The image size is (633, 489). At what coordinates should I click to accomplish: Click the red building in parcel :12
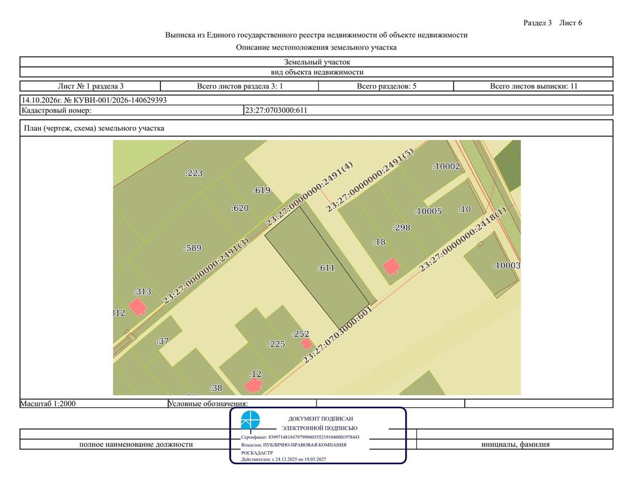click(x=254, y=385)
